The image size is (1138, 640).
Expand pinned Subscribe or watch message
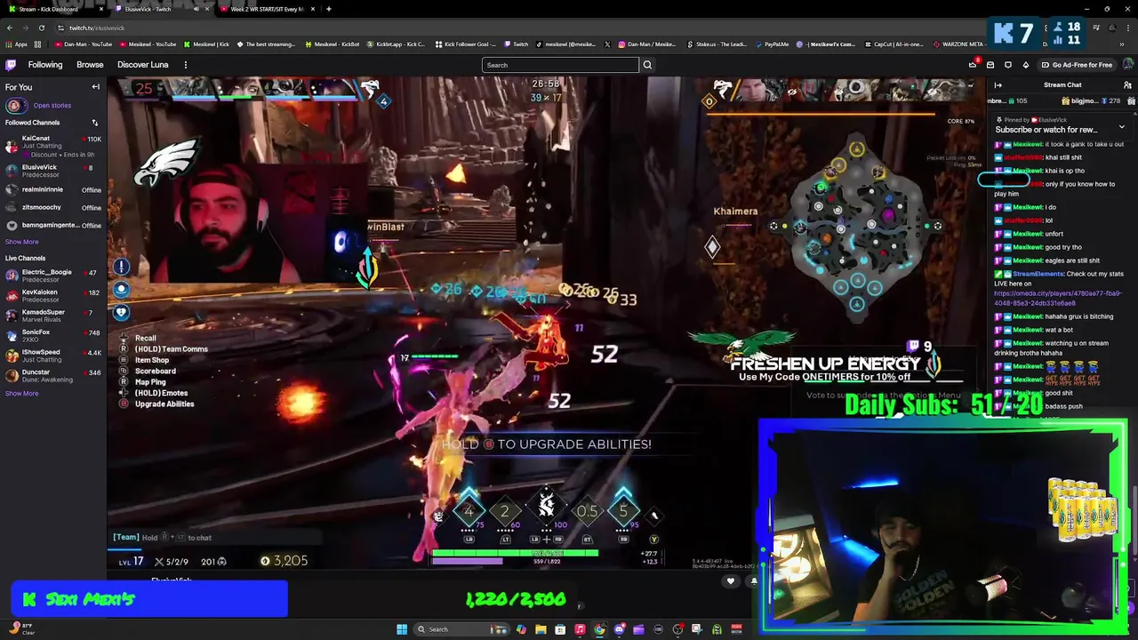[1121, 127]
